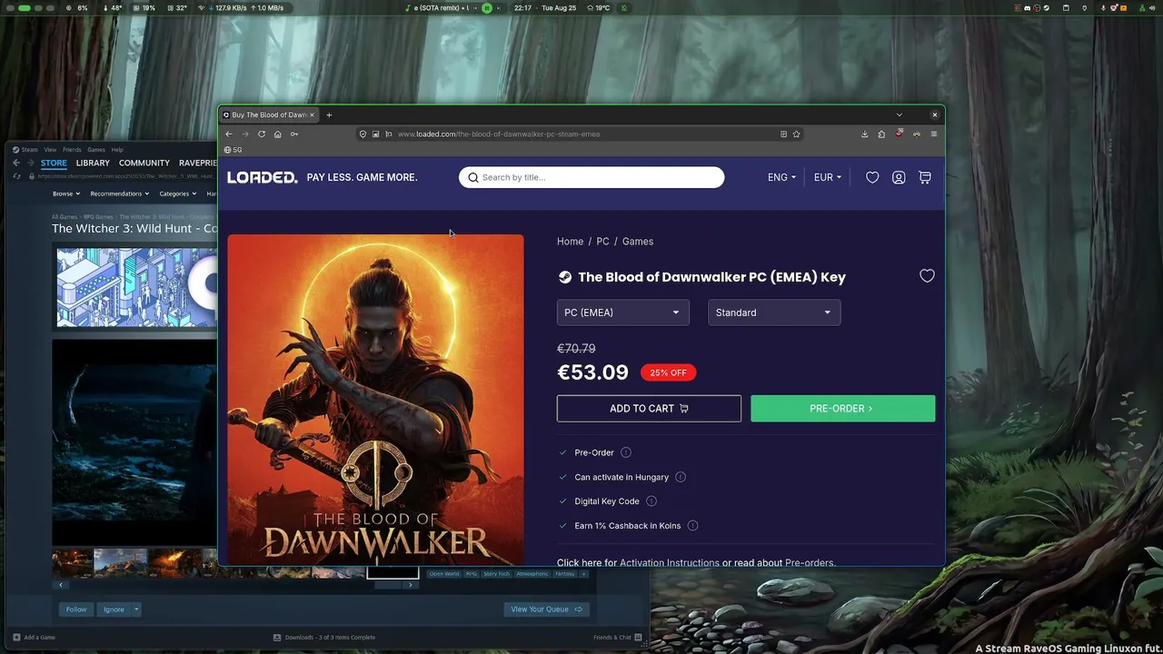This screenshot has width=1163, height=654.
Task: Open the browser hamburger menu
Action: 933,134
